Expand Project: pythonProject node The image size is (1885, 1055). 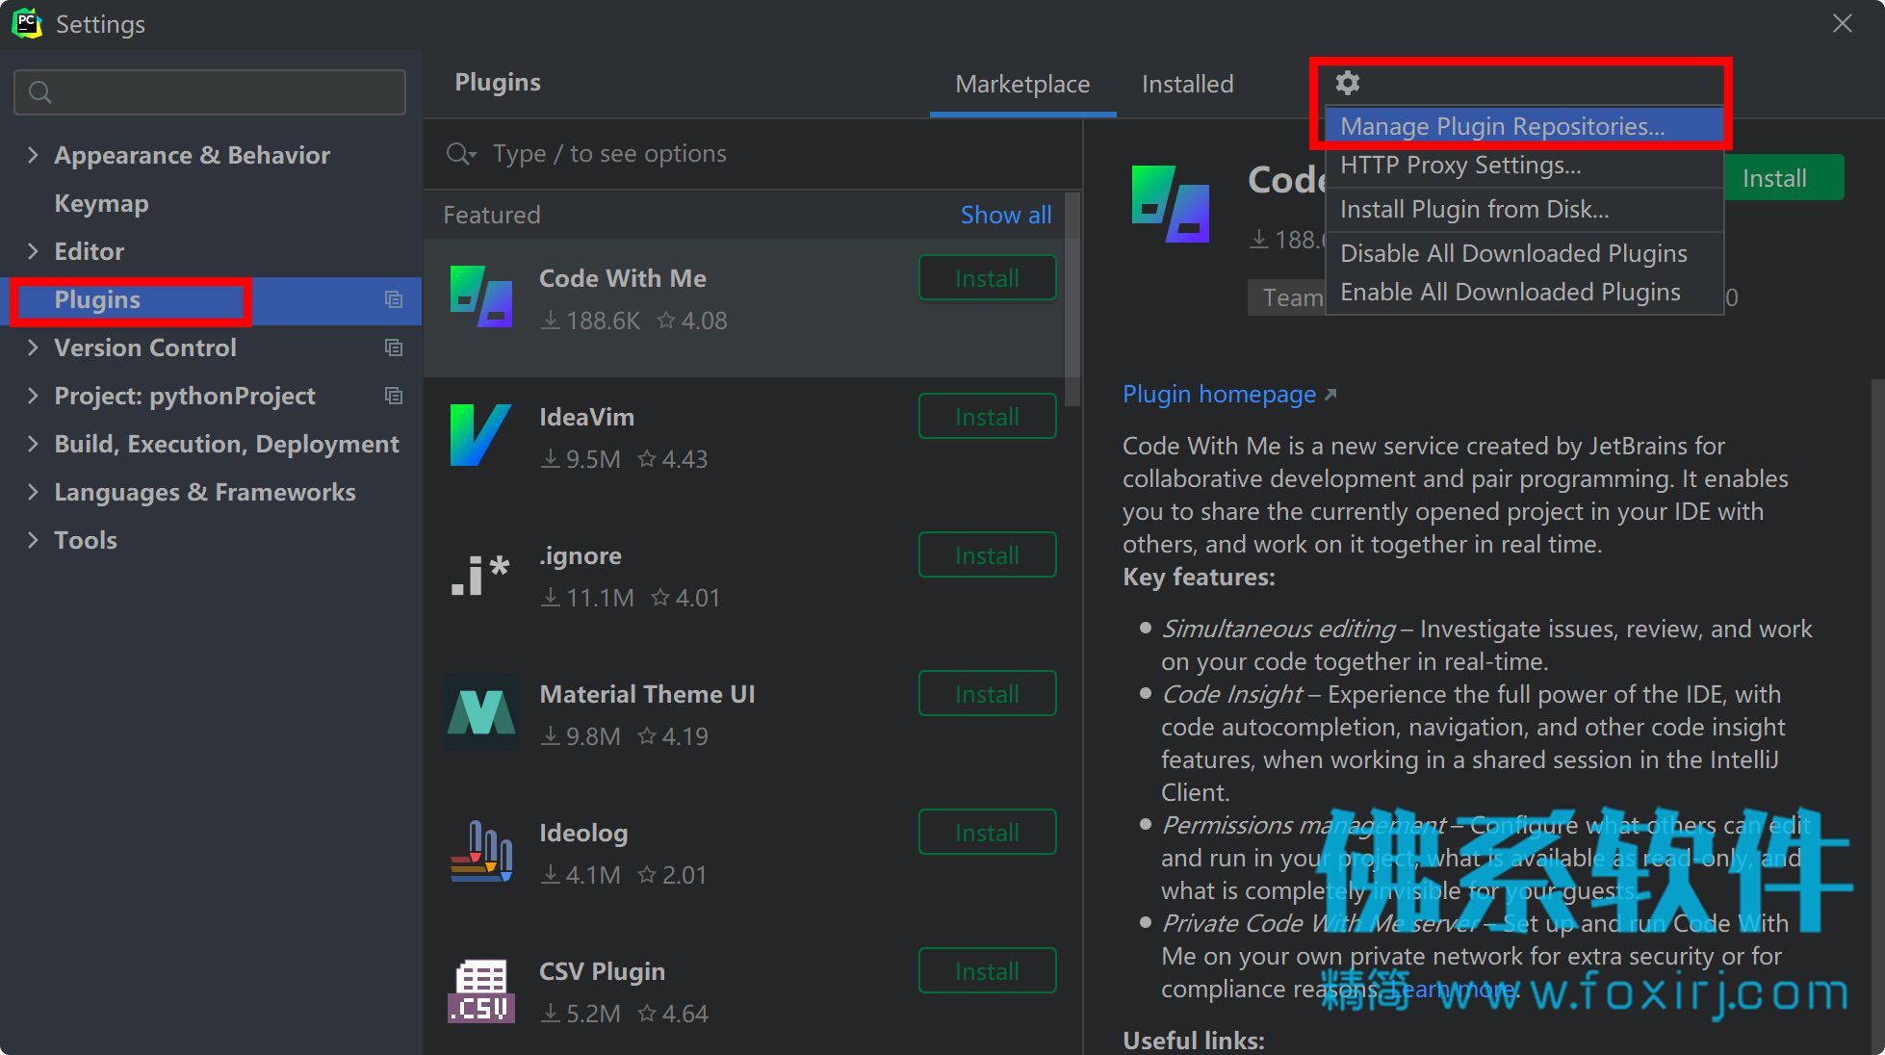pyautogui.click(x=33, y=396)
